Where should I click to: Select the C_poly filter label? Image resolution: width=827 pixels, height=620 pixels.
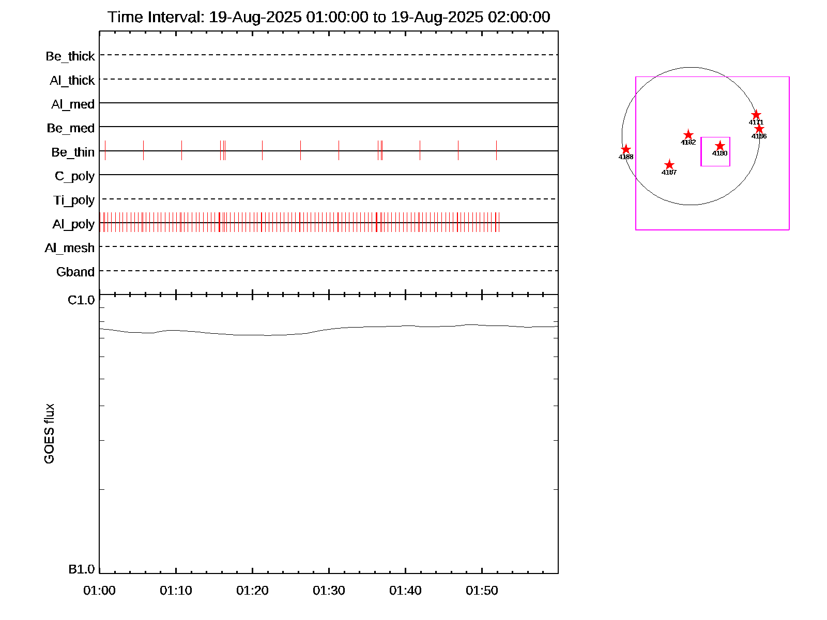pyautogui.click(x=74, y=176)
